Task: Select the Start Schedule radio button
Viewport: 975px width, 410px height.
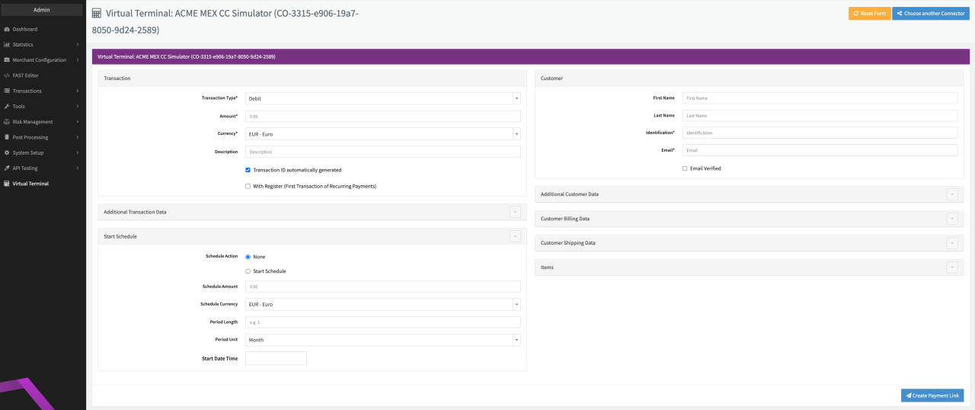Action: click(248, 271)
